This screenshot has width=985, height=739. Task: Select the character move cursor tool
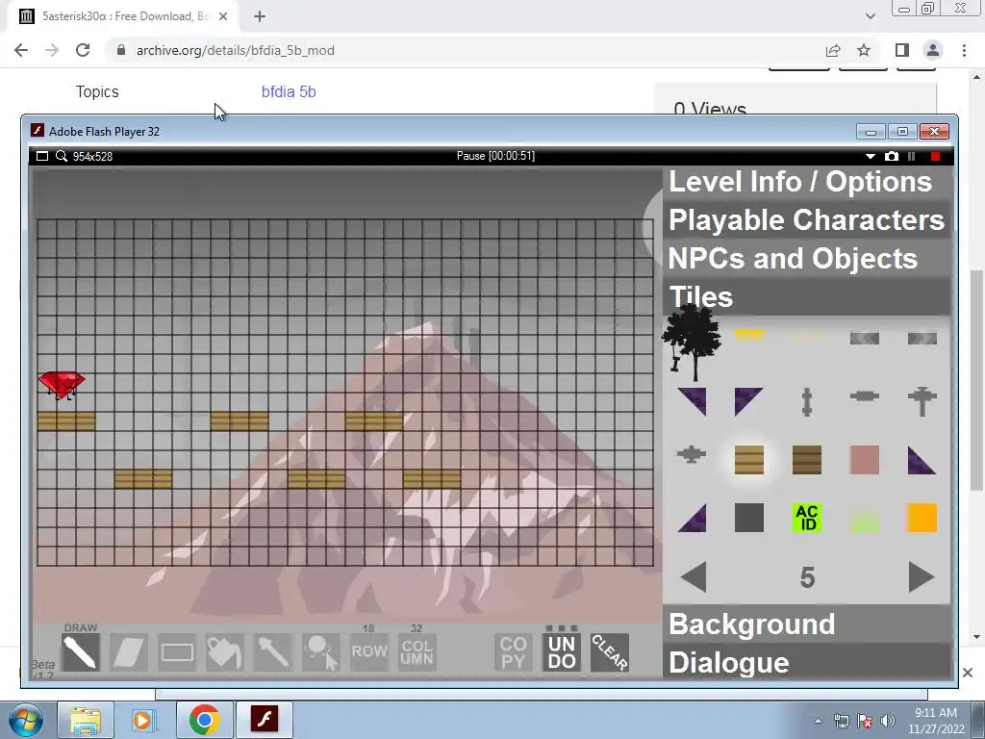pos(321,653)
